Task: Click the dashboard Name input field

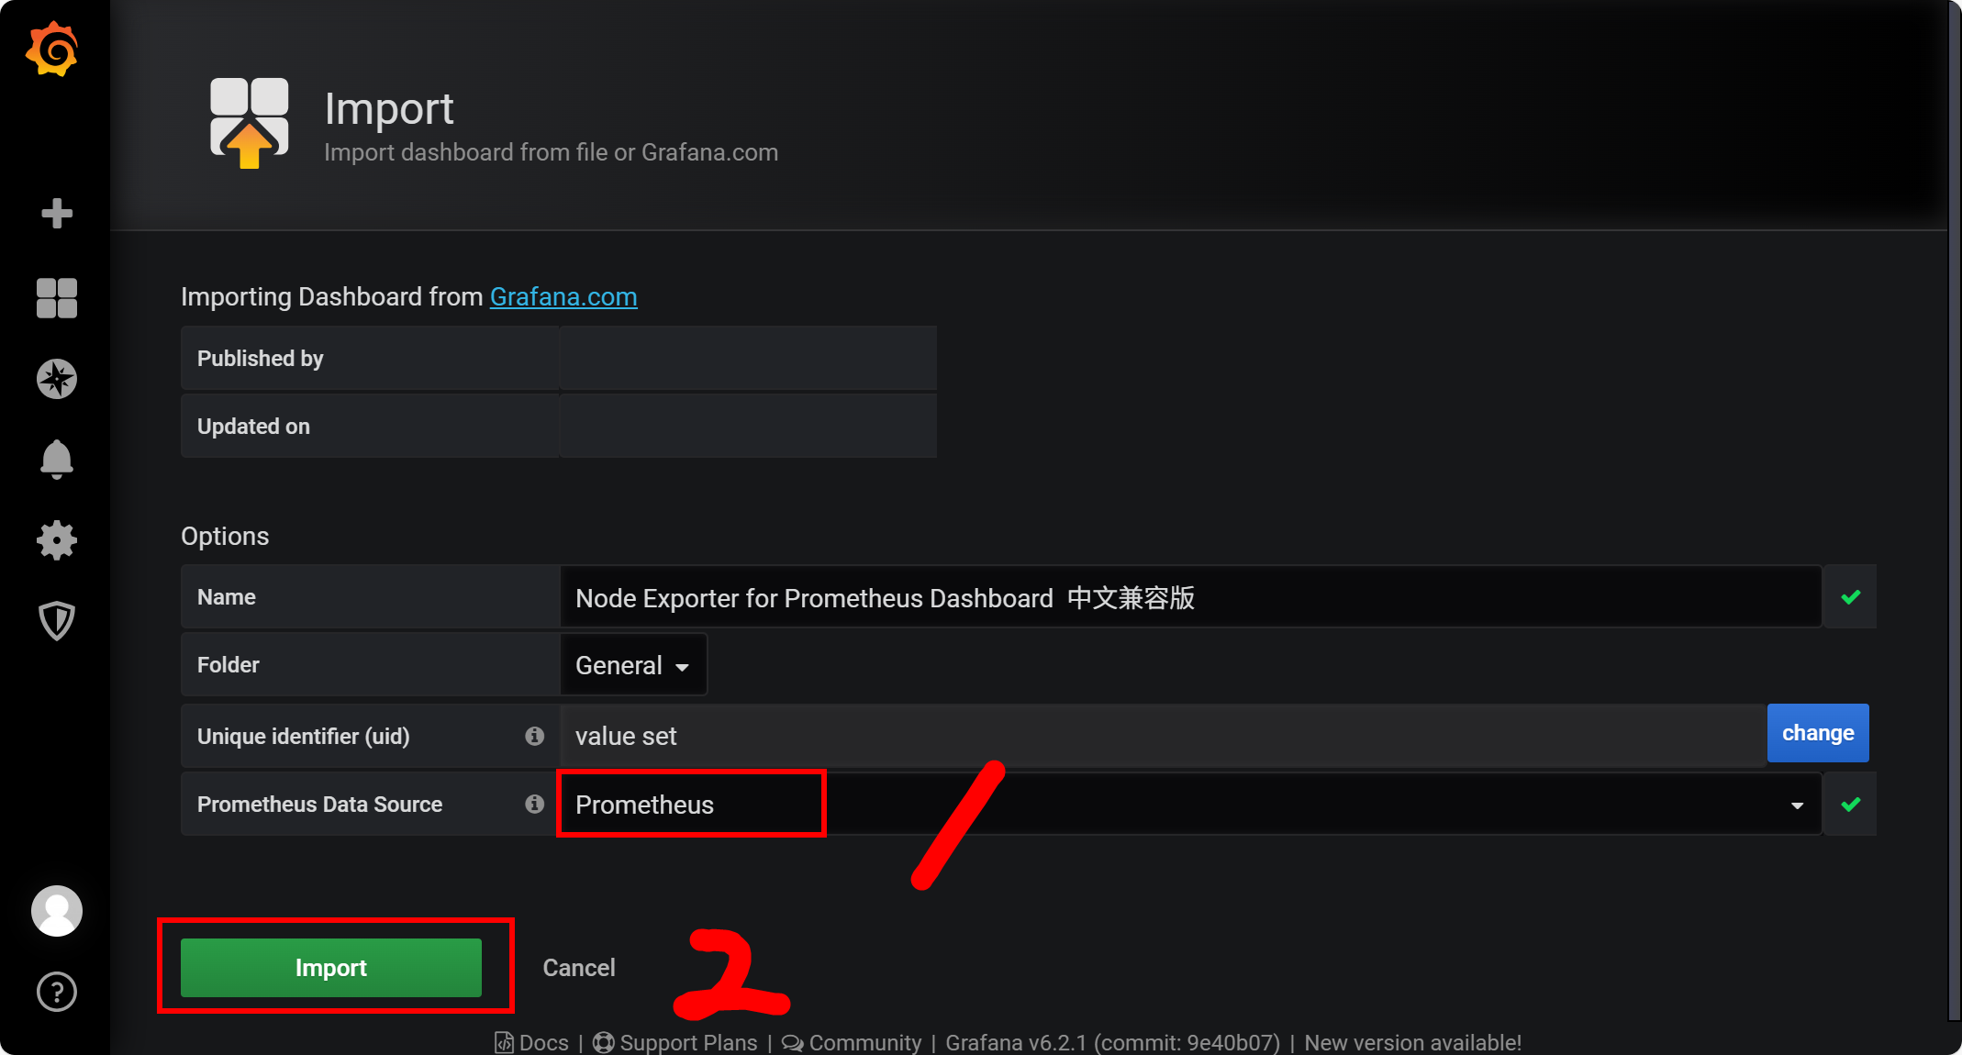Action: coord(1190,597)
